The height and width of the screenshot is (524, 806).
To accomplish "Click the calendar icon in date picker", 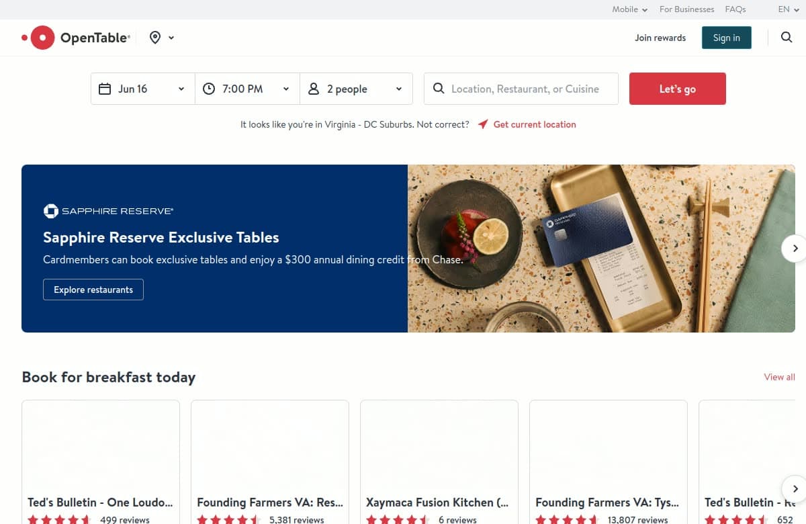I will point(105,89).
